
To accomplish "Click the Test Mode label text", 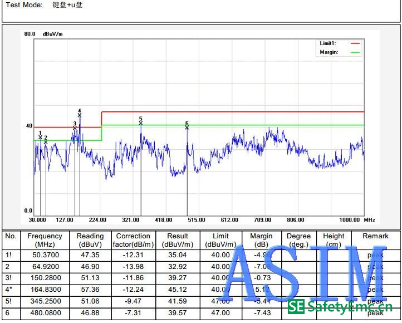I will coord(24,5).
